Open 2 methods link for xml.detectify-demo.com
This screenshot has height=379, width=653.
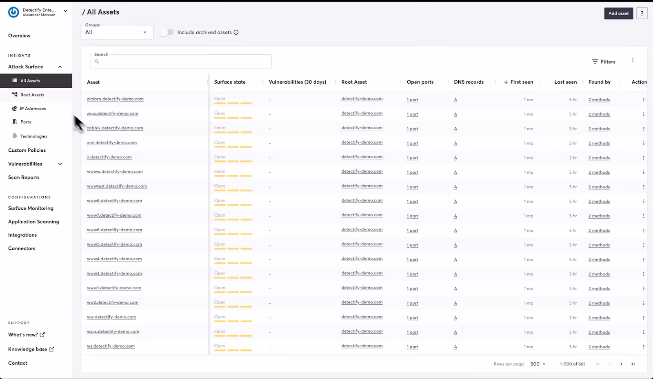(x=599, y=143)
